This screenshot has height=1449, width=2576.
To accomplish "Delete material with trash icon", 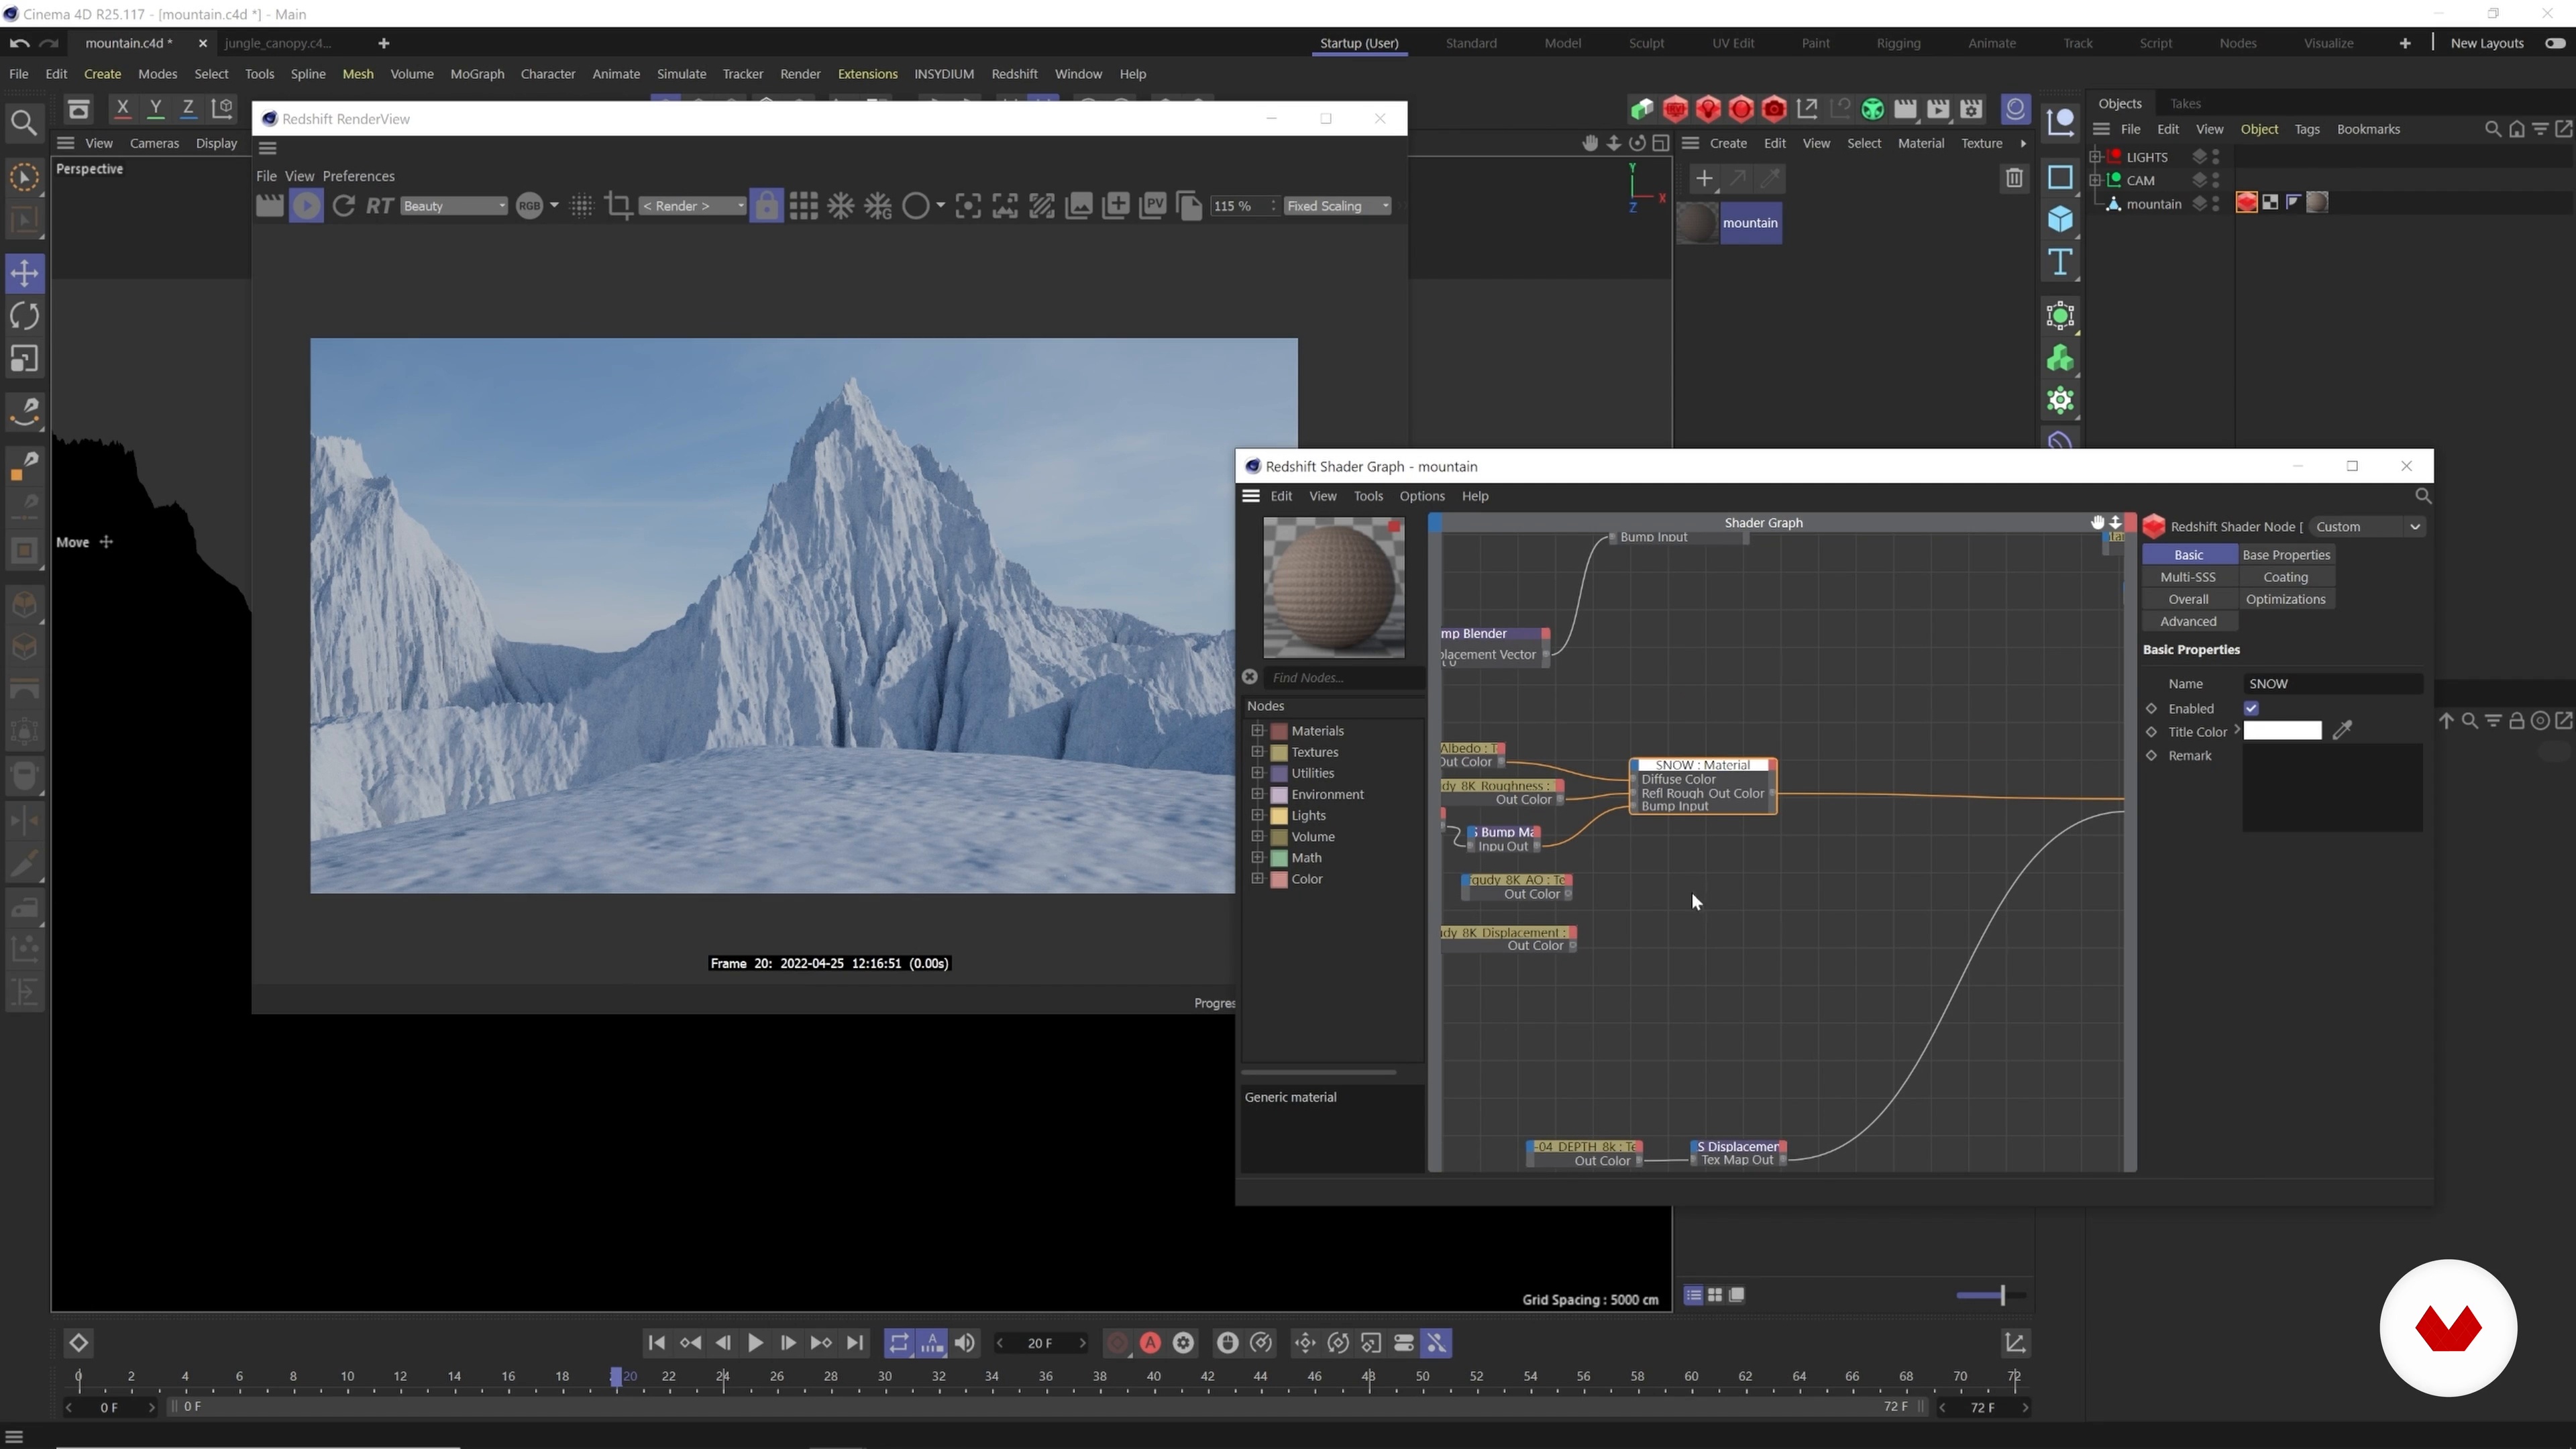I will point(2013,179).
